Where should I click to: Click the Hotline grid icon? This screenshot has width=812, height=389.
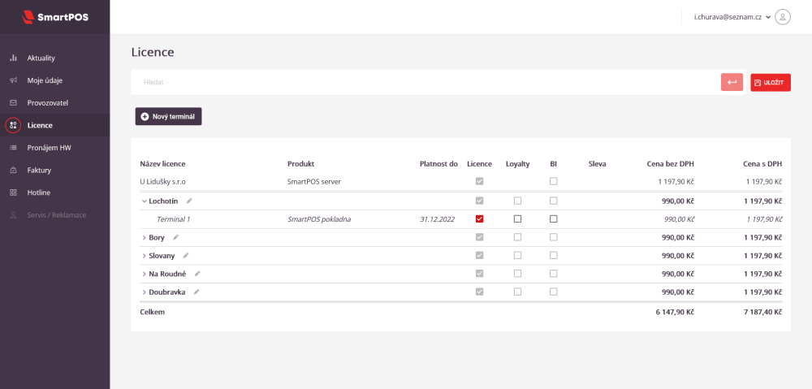[13, 192]
